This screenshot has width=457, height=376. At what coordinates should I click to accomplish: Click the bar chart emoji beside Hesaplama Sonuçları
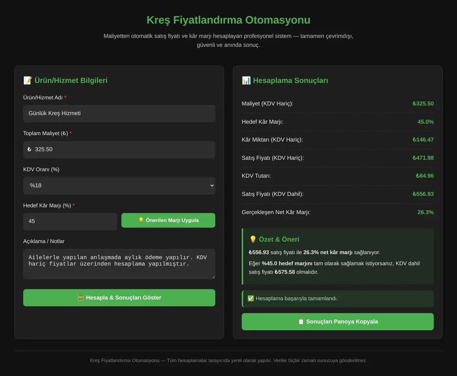(x=246, y=80)
